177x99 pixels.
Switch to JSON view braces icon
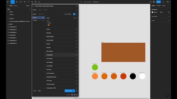pos(77,14)
